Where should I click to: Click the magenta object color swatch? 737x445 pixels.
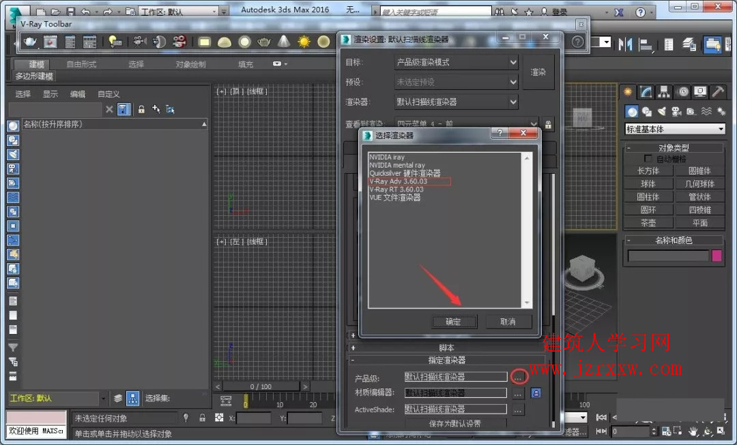(717, 256)
